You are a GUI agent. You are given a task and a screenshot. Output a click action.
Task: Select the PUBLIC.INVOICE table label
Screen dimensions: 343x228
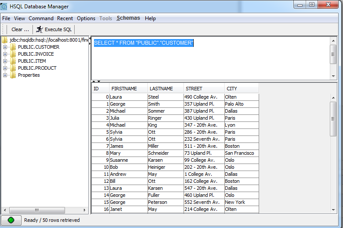click(x=36, y=54)
